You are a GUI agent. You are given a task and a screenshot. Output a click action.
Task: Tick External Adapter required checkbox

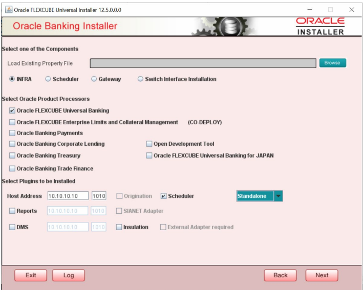point(163,227)
